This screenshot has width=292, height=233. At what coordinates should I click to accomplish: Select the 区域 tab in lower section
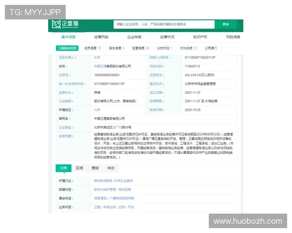(x=79, y=168)
